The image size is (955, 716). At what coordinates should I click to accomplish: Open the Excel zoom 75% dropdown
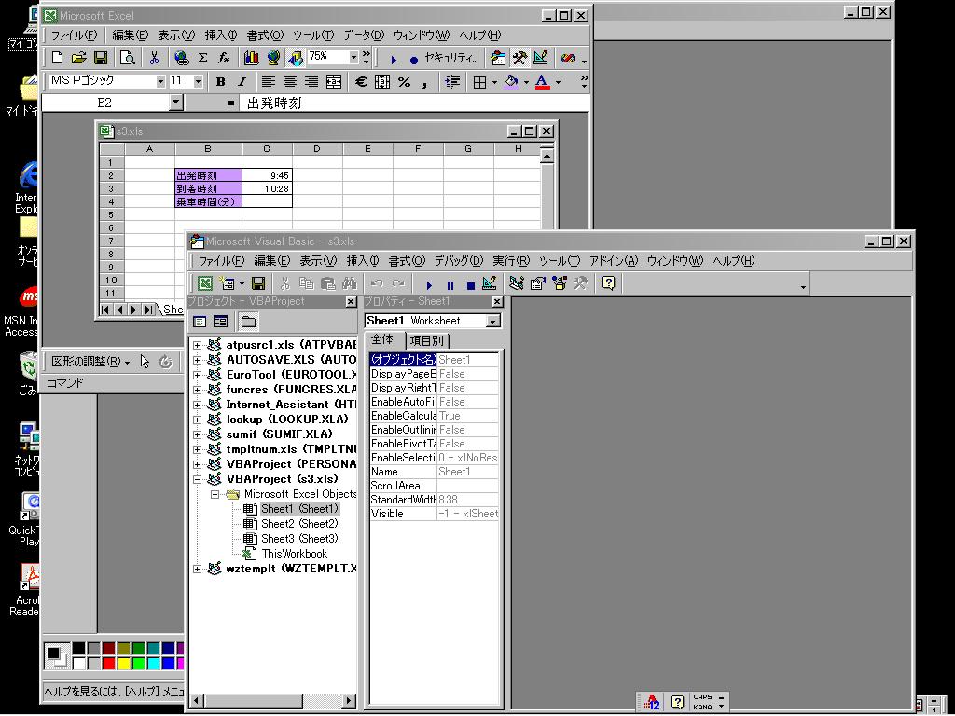click(353, 57)
